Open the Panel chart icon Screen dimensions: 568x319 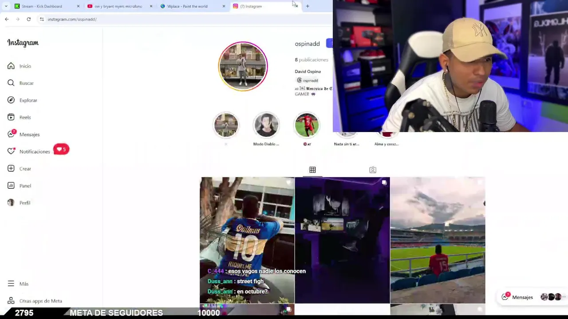[x=11, y=186]
